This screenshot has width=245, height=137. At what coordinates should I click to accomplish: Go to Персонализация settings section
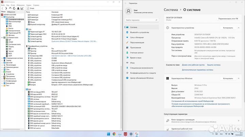138,43
